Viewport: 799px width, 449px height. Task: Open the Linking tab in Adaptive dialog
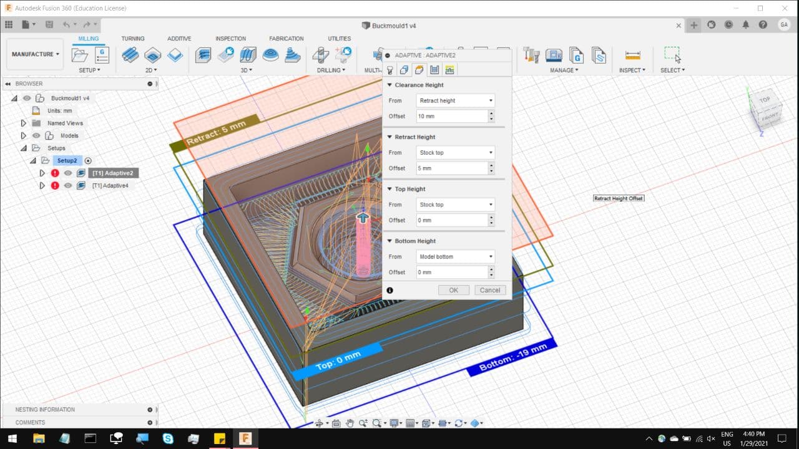click(x=449, y=69)
